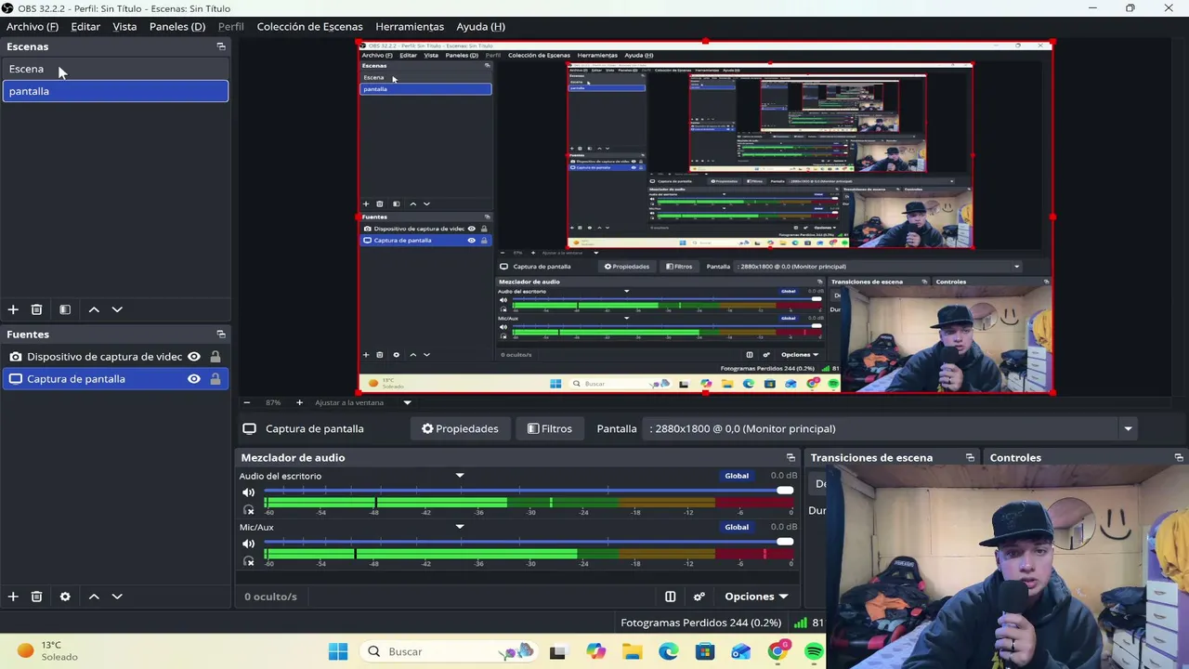The height and width of the screenshot is (669, 1189).
Task: Hide the Captura de pantalla source
Action: (194, 379)
